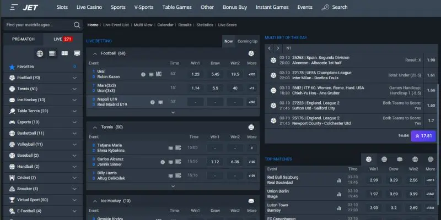Open Alcorcon - Albacete 1st half multi bet row
The image size is (441, 220).
(x=351, y=61)
